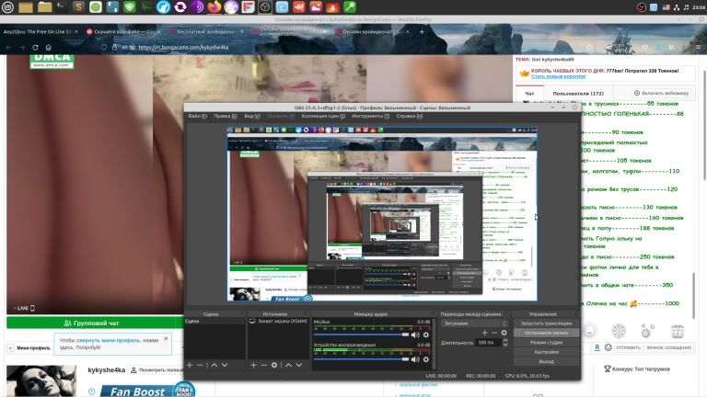The width and height of the screenshot is (707, 397).
Task: Remove the selected source with the minus icon
Action: pos(263,365)
